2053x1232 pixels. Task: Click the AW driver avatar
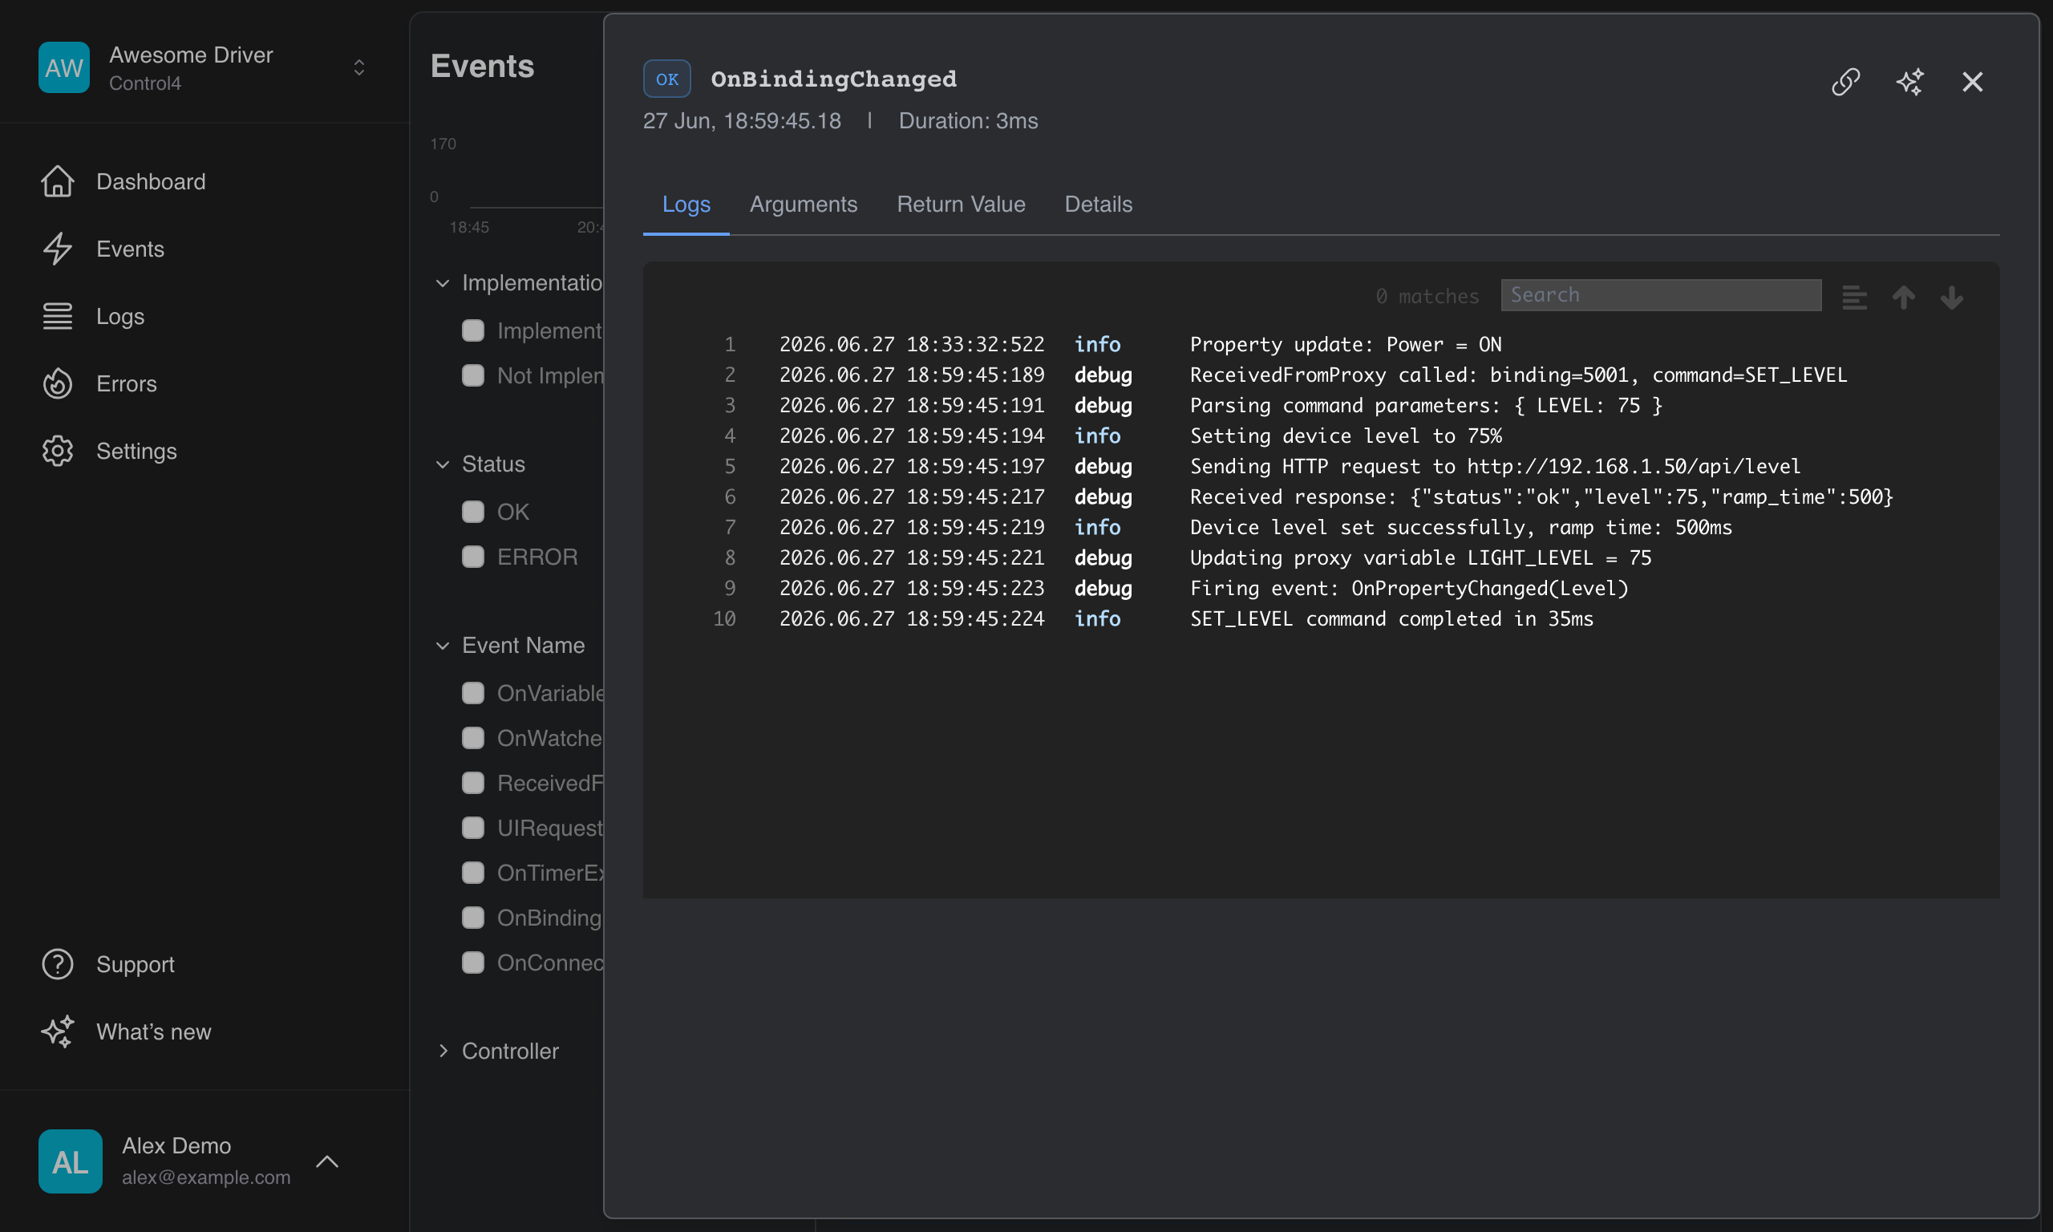tap(64, 67)
